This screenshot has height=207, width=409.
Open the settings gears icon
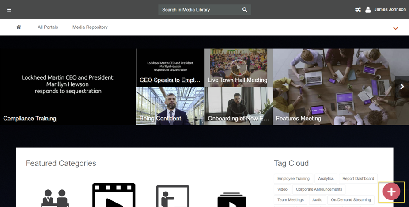click(x=358, y=10)
